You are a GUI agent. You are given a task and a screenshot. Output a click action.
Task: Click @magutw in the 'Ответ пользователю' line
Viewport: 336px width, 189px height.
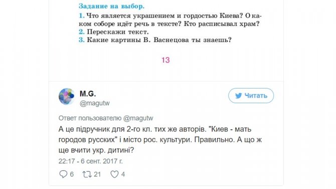[x=138, y=118]
